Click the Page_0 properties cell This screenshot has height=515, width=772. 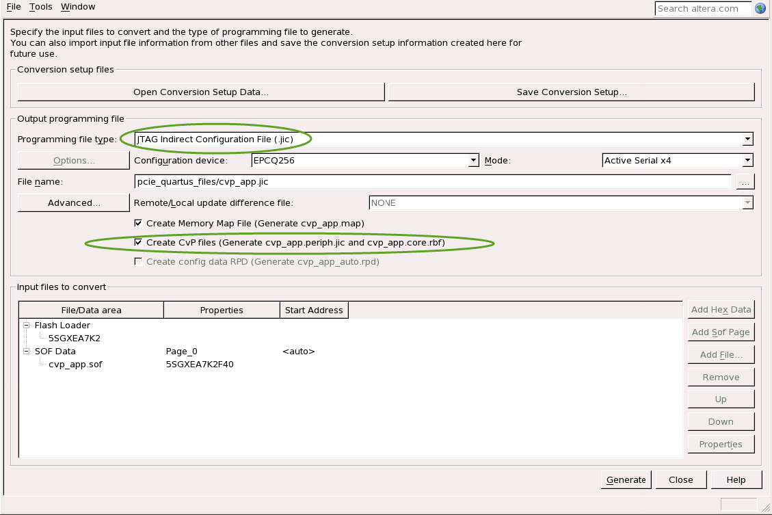(x=182, y=352)
